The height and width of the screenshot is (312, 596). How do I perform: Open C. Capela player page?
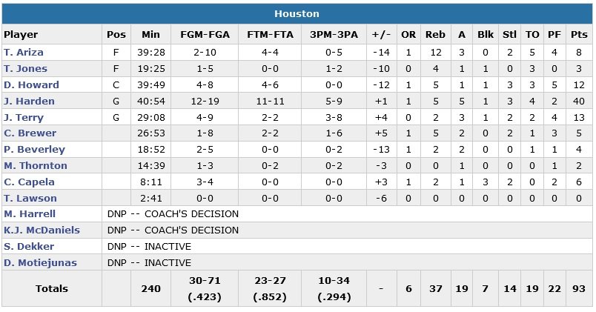click(30, 182)
